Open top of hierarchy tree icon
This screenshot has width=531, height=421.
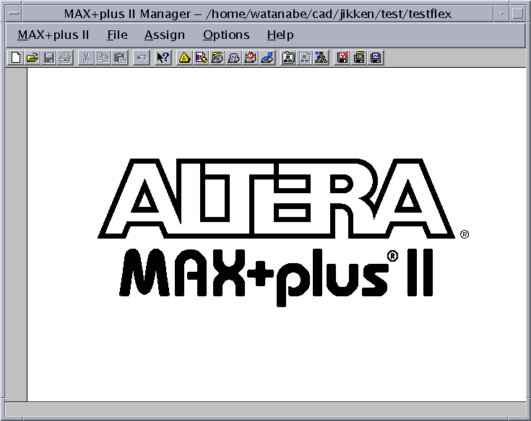[321, 58]
